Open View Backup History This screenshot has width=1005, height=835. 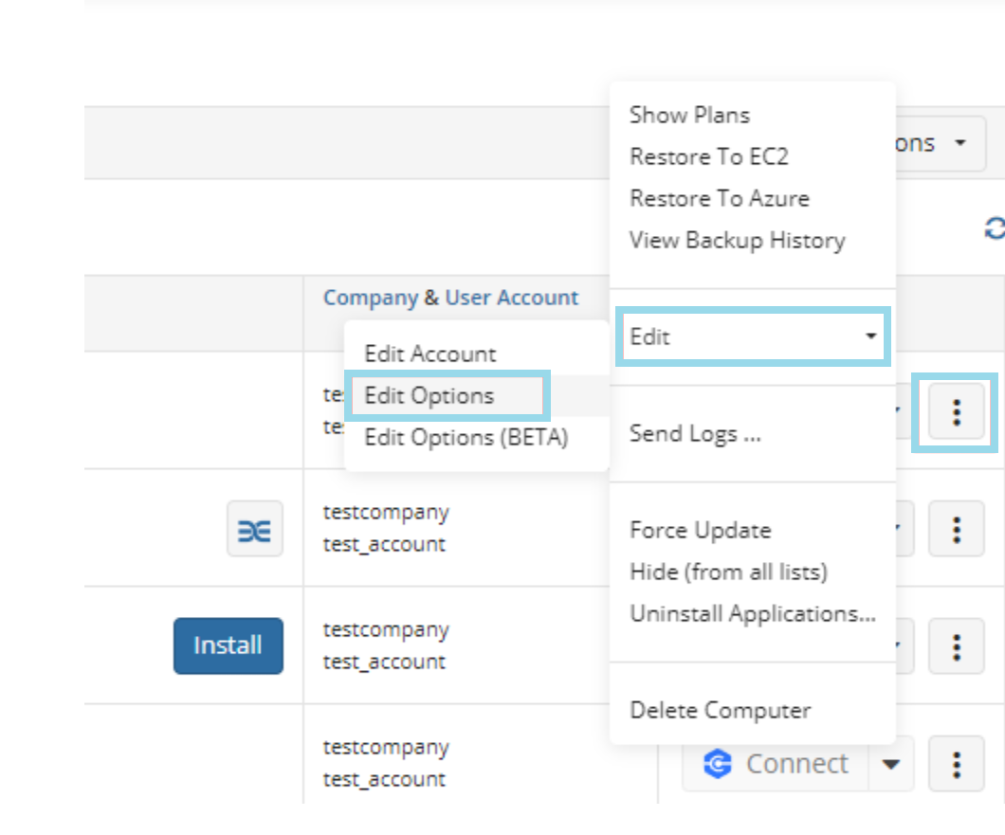click(x=736, y=241)
